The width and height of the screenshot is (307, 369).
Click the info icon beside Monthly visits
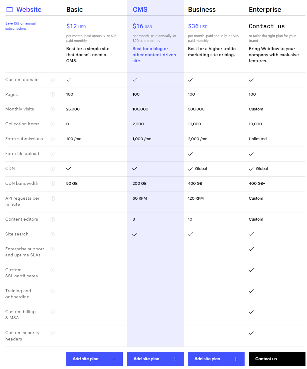(53, 109)
